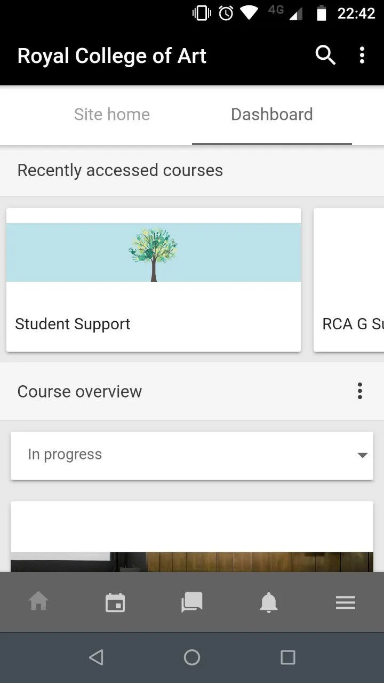The height and width of the screenshot is (683, 384).
Task: Open the messages chat icon
Action: pos(192,603)
